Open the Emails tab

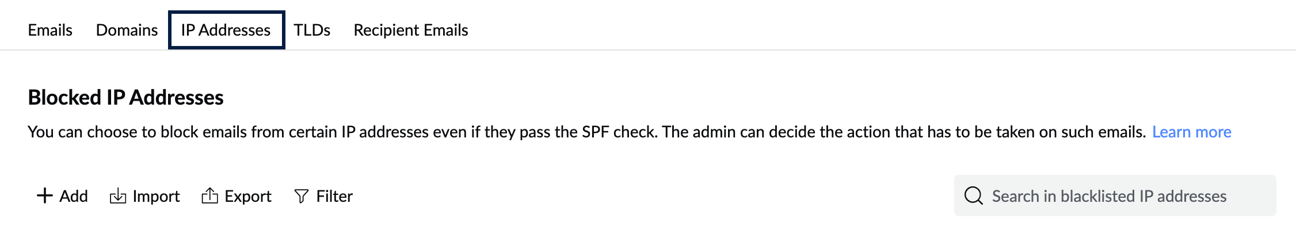pos(50,30)
